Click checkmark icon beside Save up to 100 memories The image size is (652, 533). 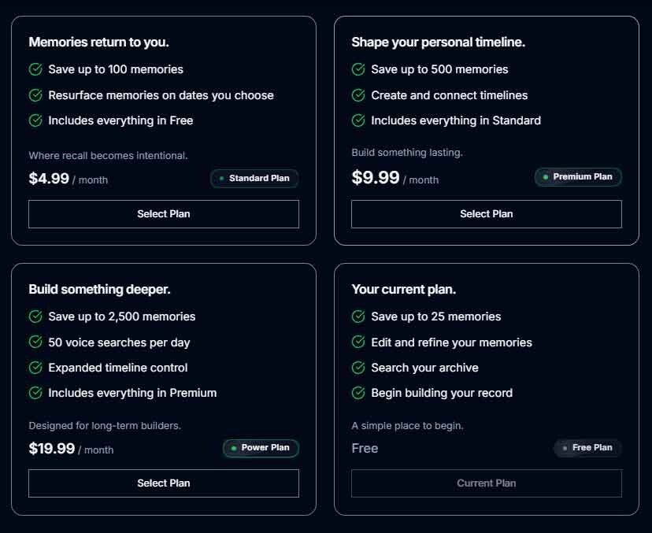pyautogui.click(x=35, y=69)
